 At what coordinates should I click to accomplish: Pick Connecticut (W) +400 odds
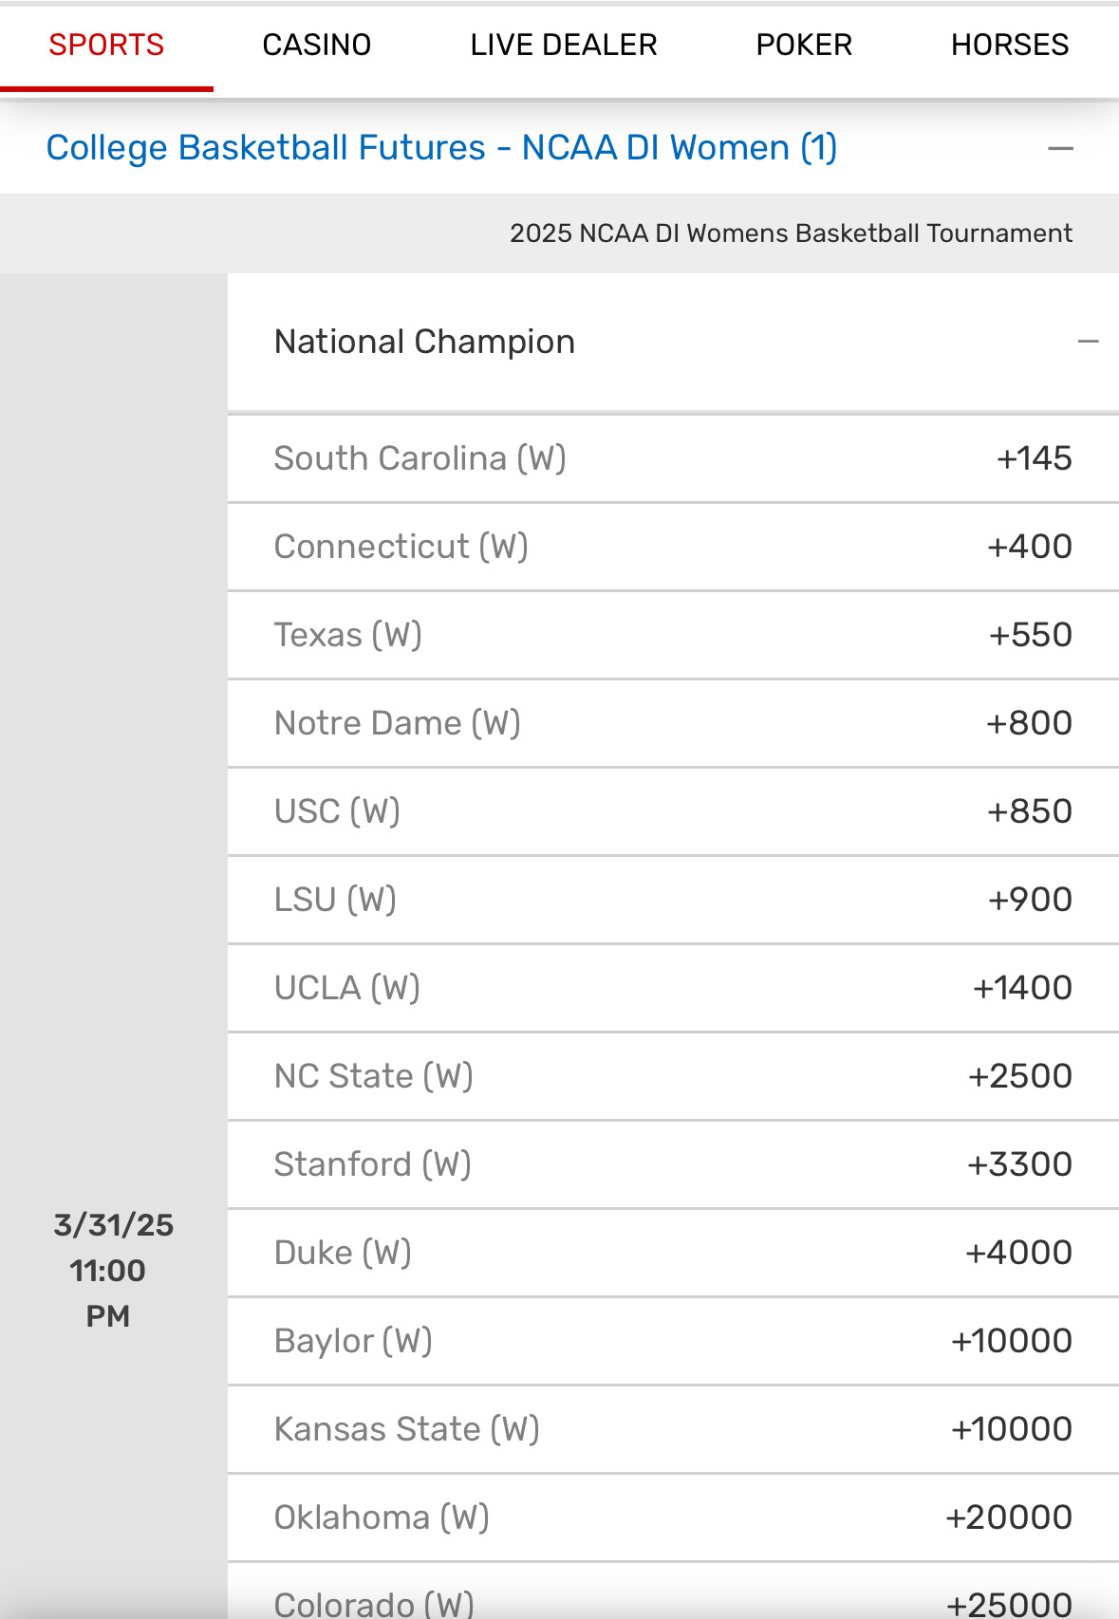pos(1029,547)
